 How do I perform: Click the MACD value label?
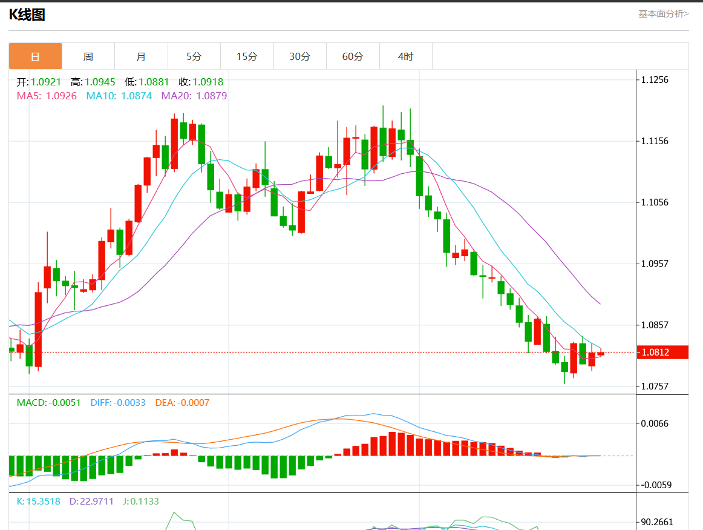[x=48, y=402]
